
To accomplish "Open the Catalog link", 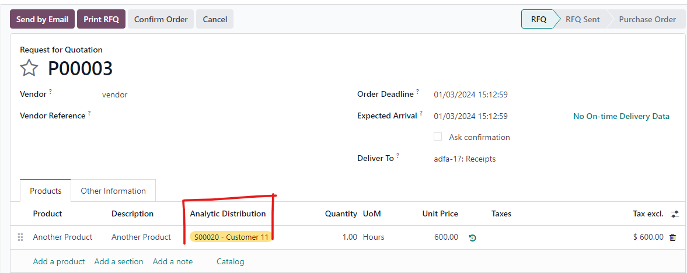I will [x=230, y=261].
